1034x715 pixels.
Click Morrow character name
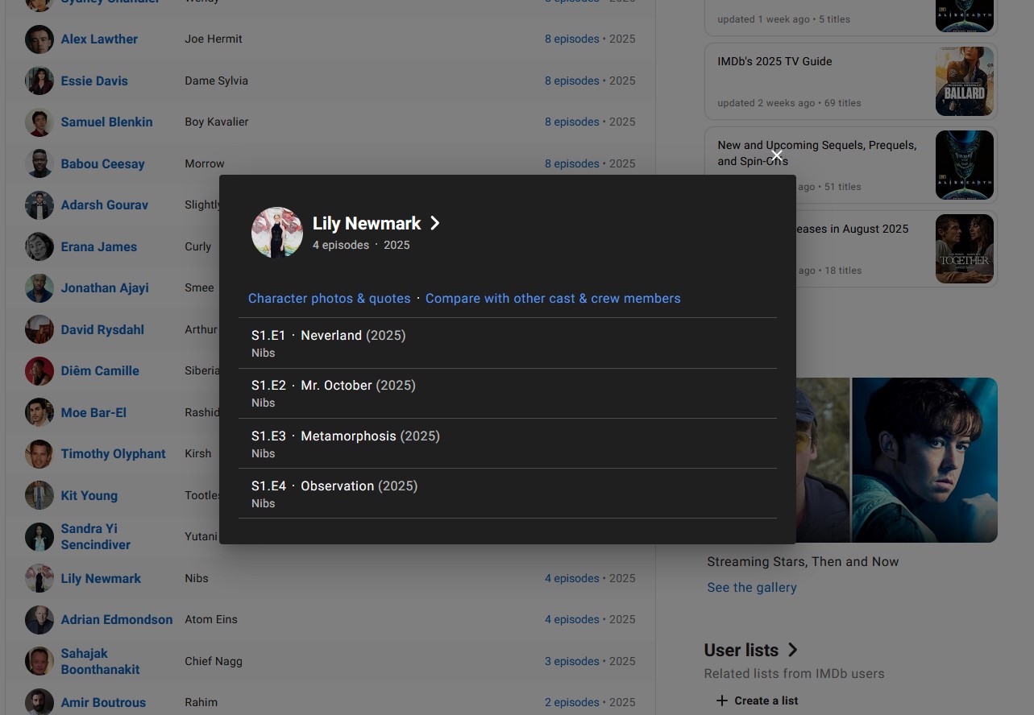point(205,163)
